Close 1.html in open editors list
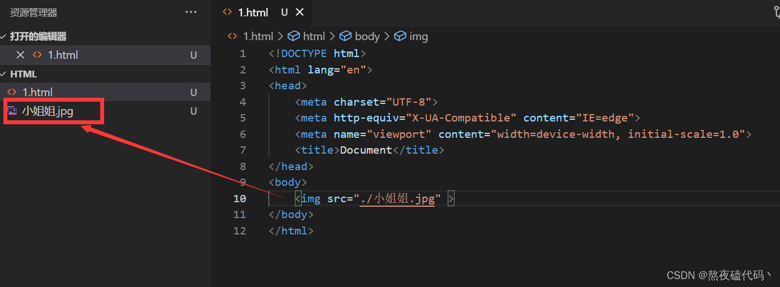The image size is (780, 287). tap(20, 55)
